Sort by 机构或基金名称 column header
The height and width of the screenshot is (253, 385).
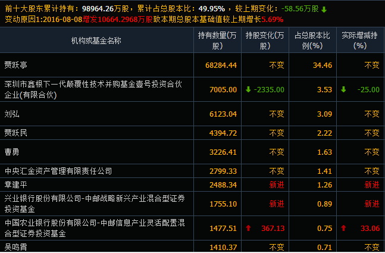pyautogui.click(x=96, y=40)
